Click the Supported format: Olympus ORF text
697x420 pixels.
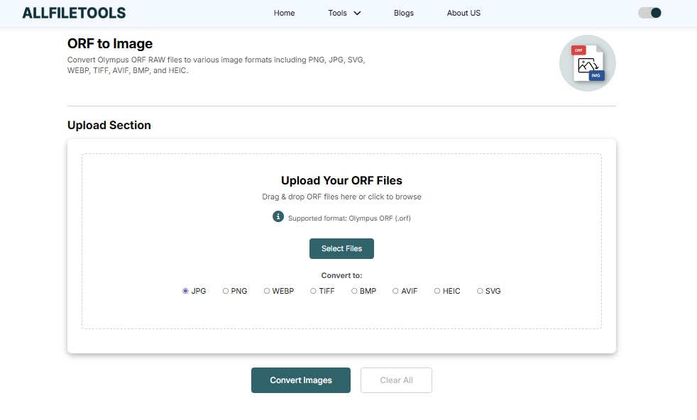[349, 219]
